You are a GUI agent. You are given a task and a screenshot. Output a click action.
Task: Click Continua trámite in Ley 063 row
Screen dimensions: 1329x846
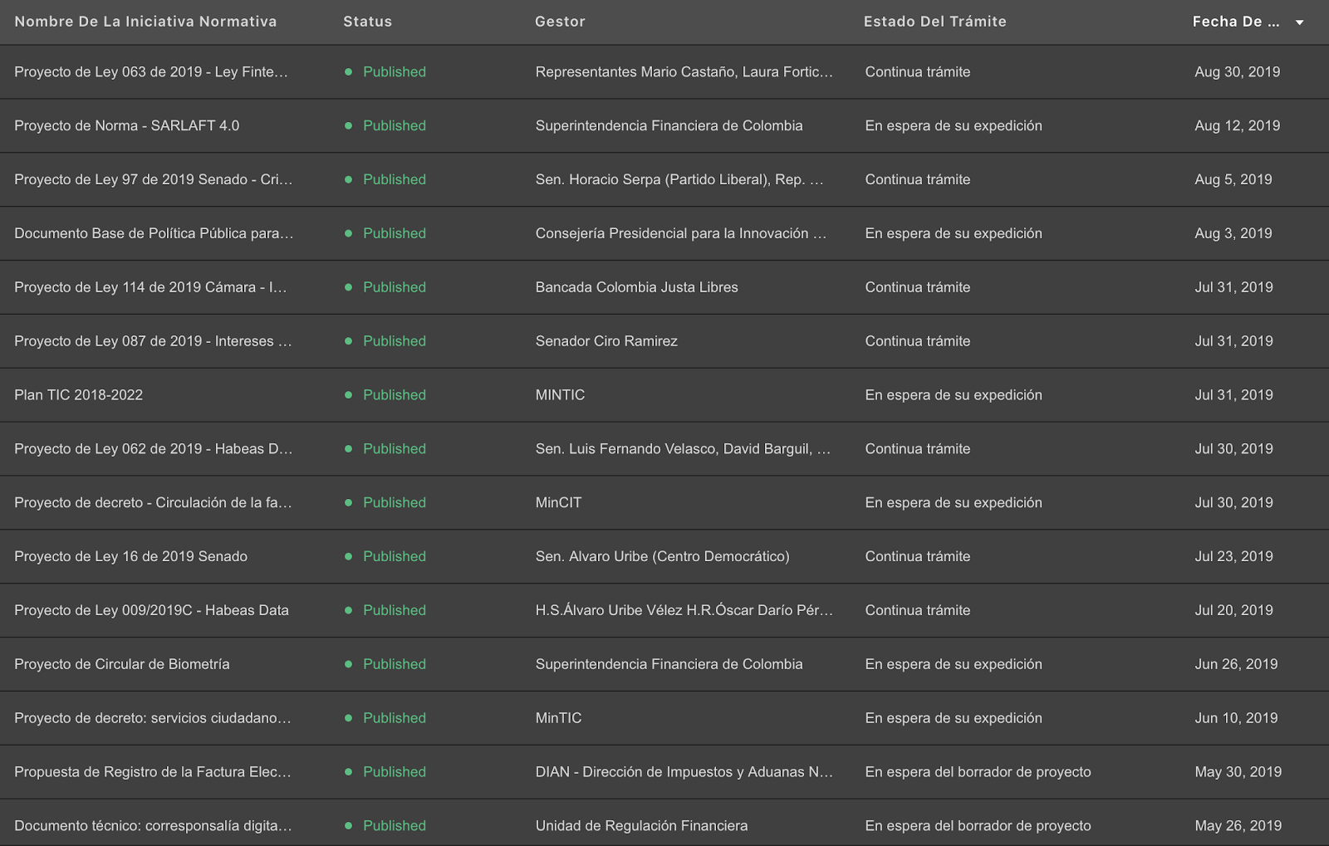(917, 72)
